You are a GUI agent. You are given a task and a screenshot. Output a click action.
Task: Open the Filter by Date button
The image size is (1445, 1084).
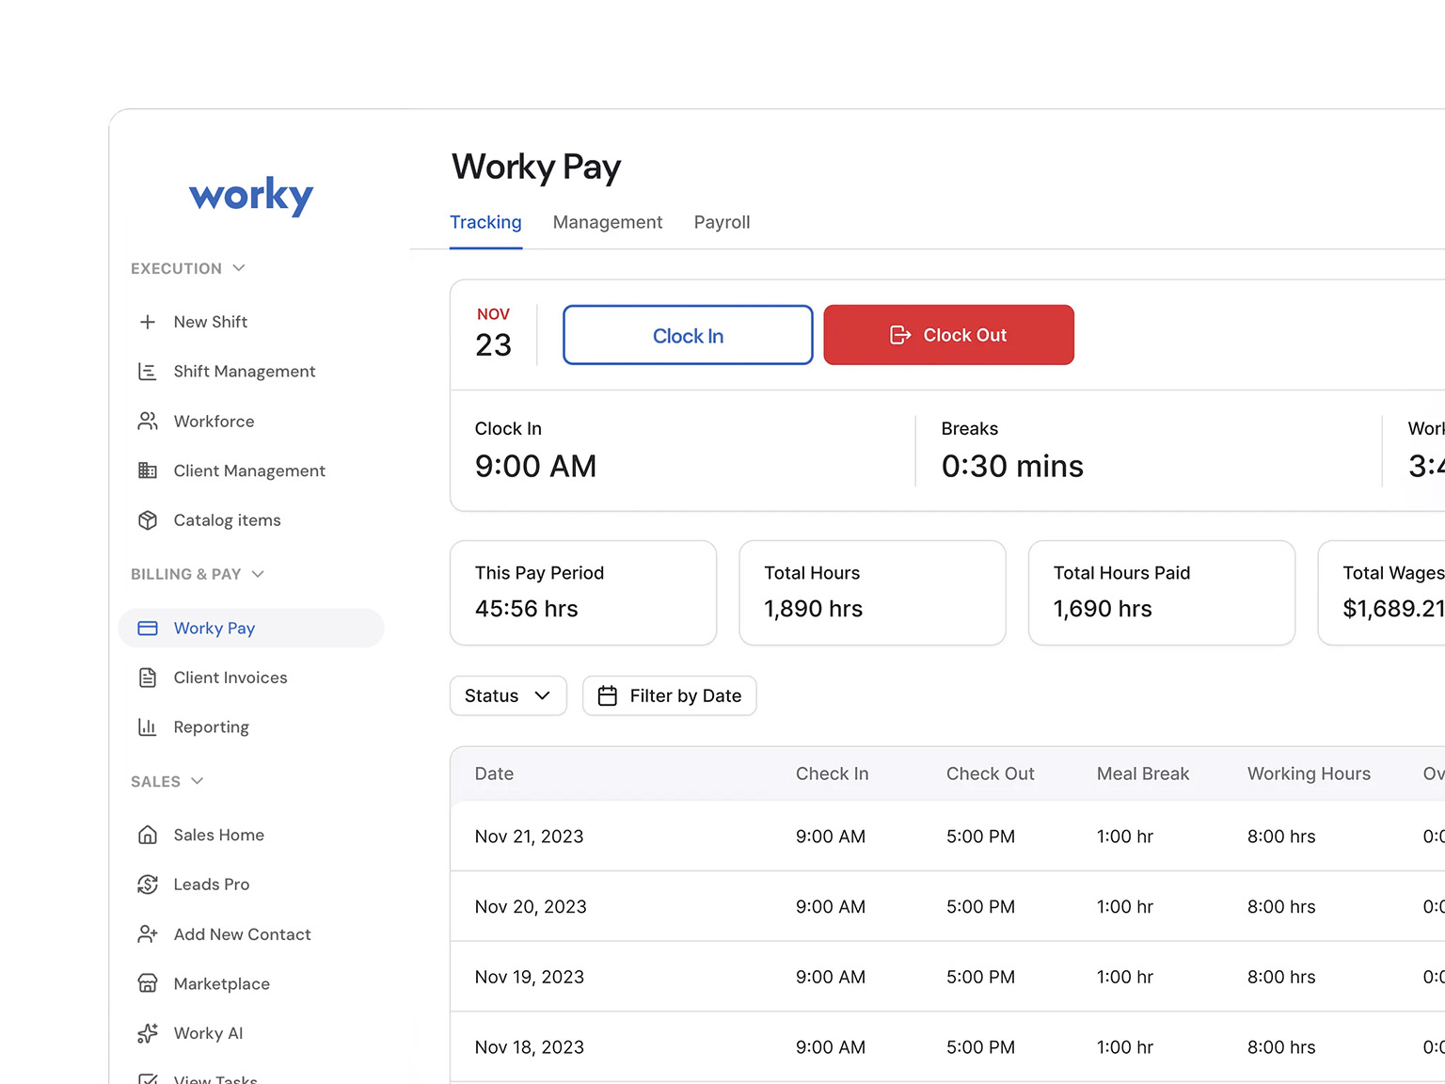click(x=670, y=695)
